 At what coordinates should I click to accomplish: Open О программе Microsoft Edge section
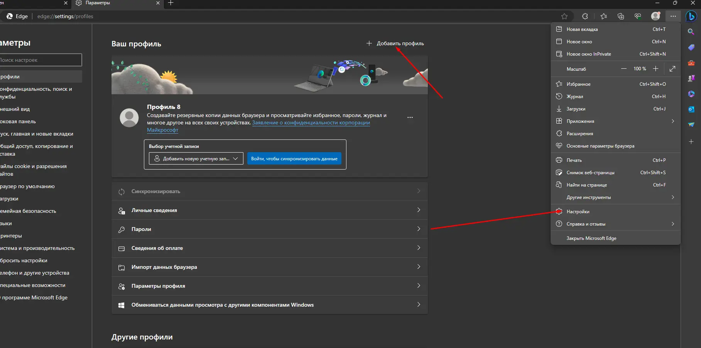[x=41, y=297]
